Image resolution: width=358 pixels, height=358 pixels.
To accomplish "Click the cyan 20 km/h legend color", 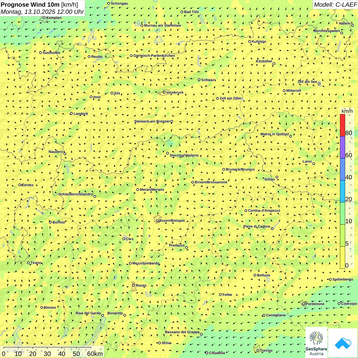I will click(342, 192).
